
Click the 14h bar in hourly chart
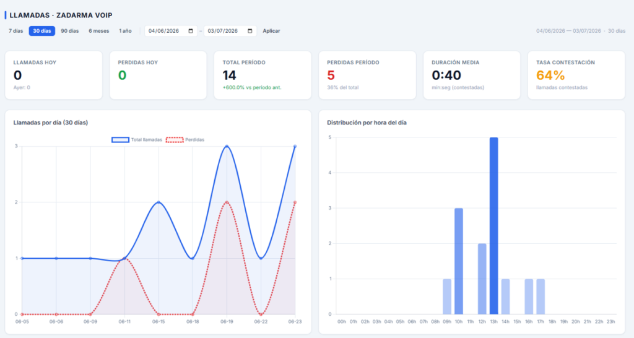(x=505, y=297)
